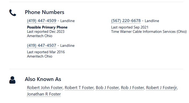
Task: Click the Last reported Dec 2023 text
Action: coord(46,32)
